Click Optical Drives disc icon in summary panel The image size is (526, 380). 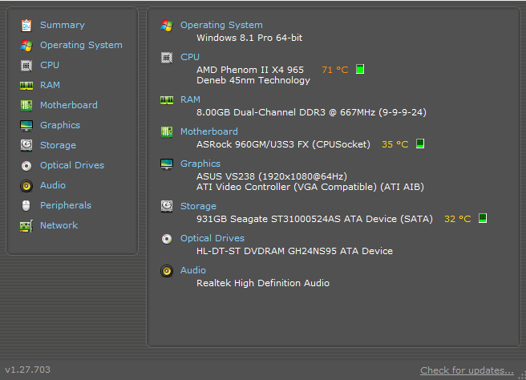click(167, 239)
